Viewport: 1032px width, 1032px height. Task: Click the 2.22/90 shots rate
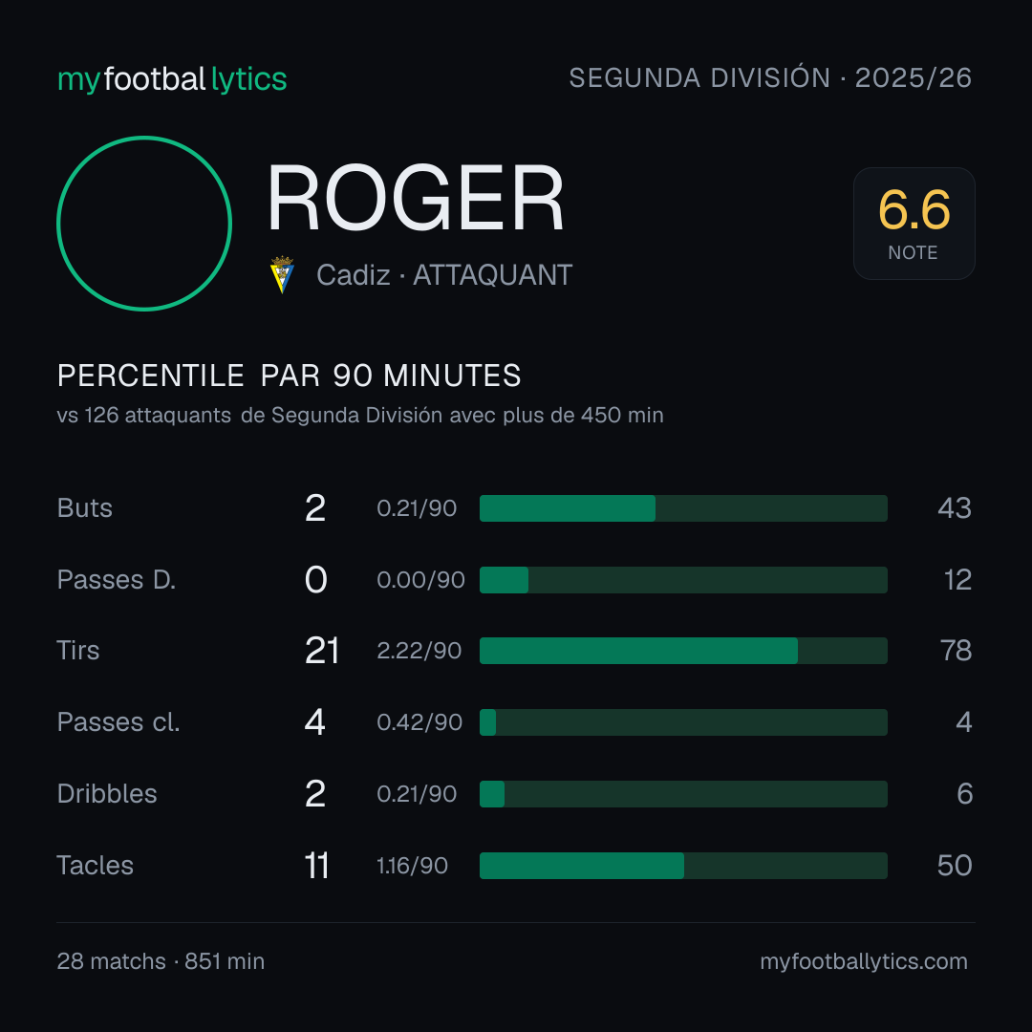419,651
